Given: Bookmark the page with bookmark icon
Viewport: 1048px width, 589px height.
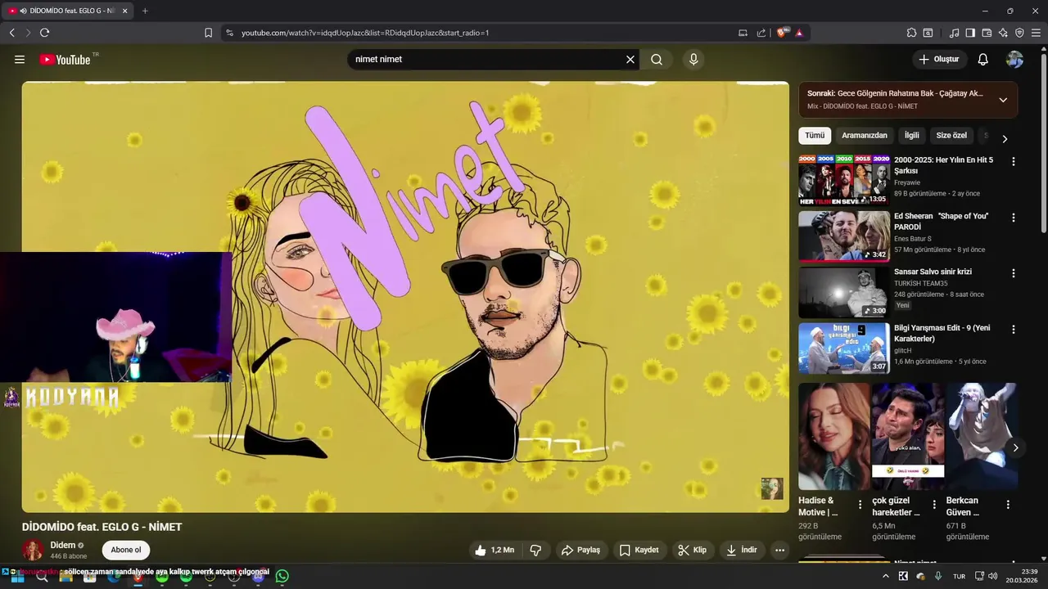Looking at the screenshot, I should 208,33.
